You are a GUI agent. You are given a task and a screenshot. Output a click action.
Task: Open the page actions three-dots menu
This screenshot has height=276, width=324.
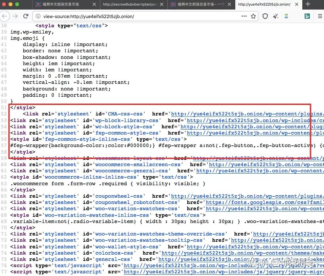pyautogui.click(x=244, y=16)
